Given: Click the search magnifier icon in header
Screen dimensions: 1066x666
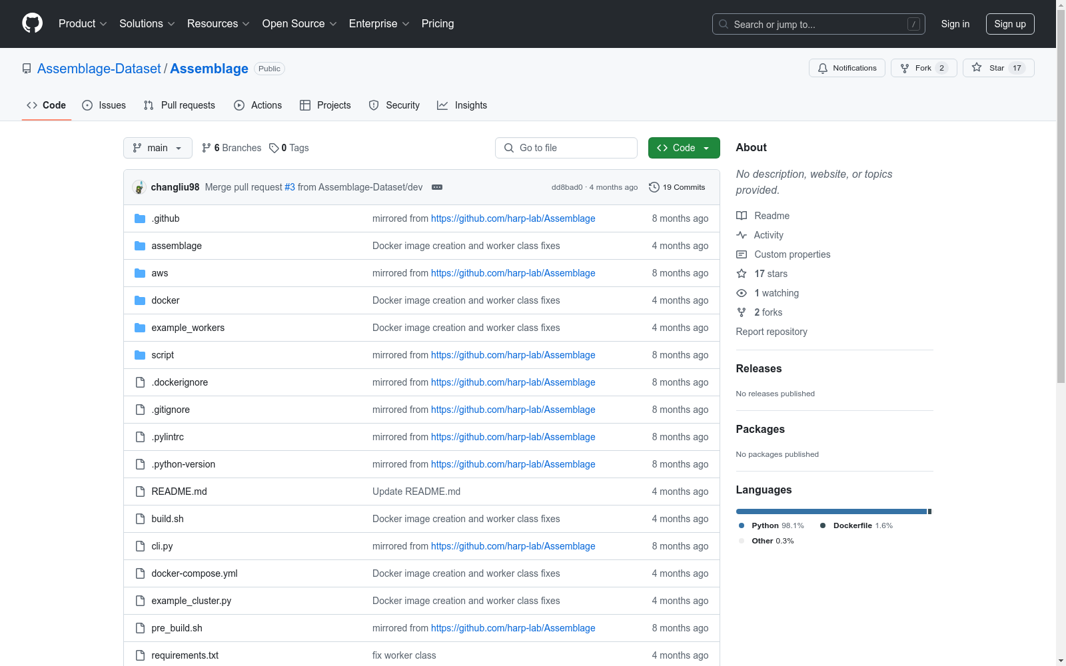Looking at the screenshot, I should pos(724,24).
